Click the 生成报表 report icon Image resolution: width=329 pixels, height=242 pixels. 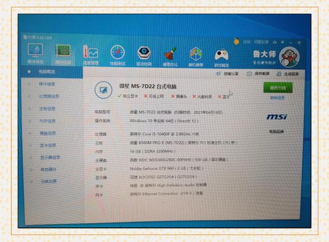click(279, 74)
